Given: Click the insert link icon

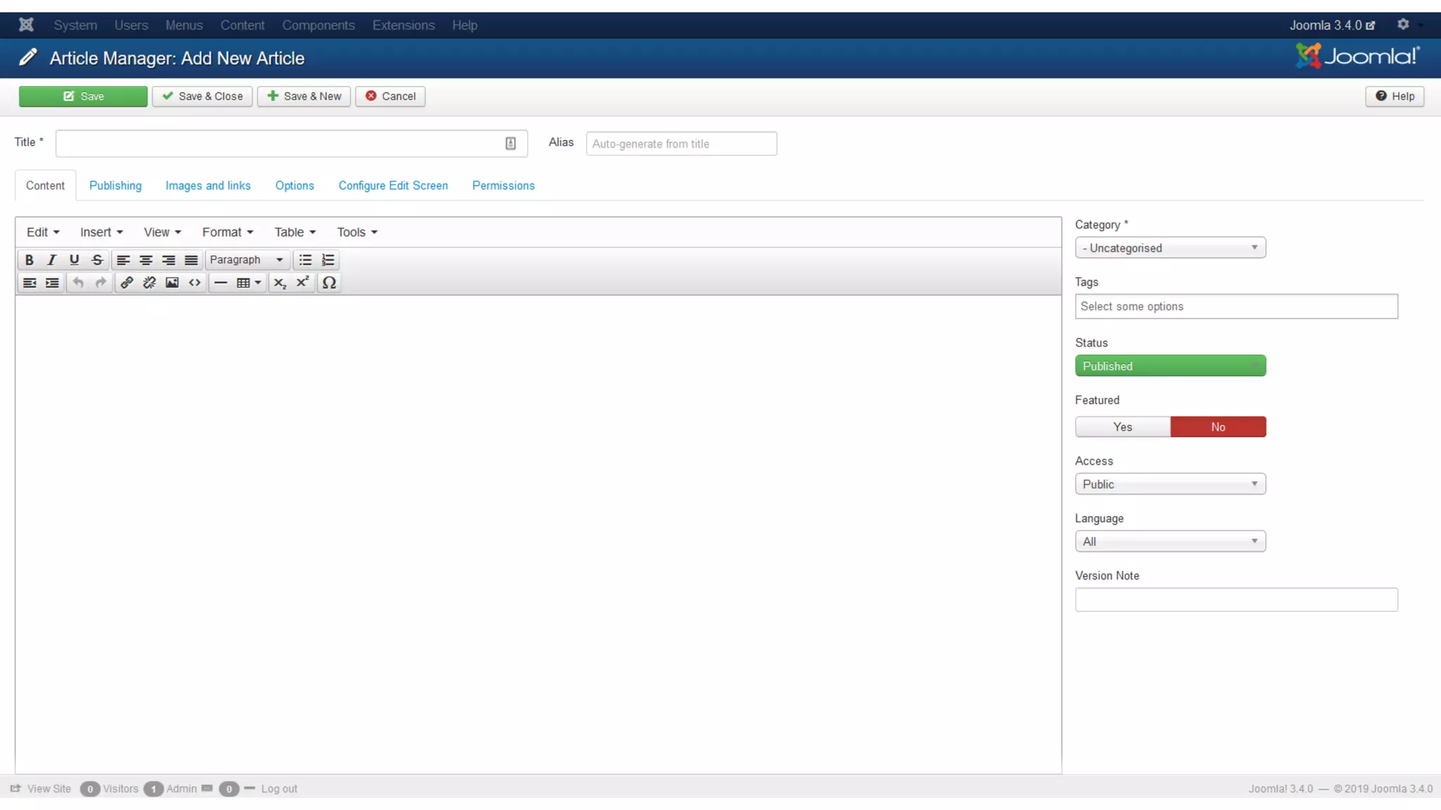Looking at the screenshot, I should (127, 283).
